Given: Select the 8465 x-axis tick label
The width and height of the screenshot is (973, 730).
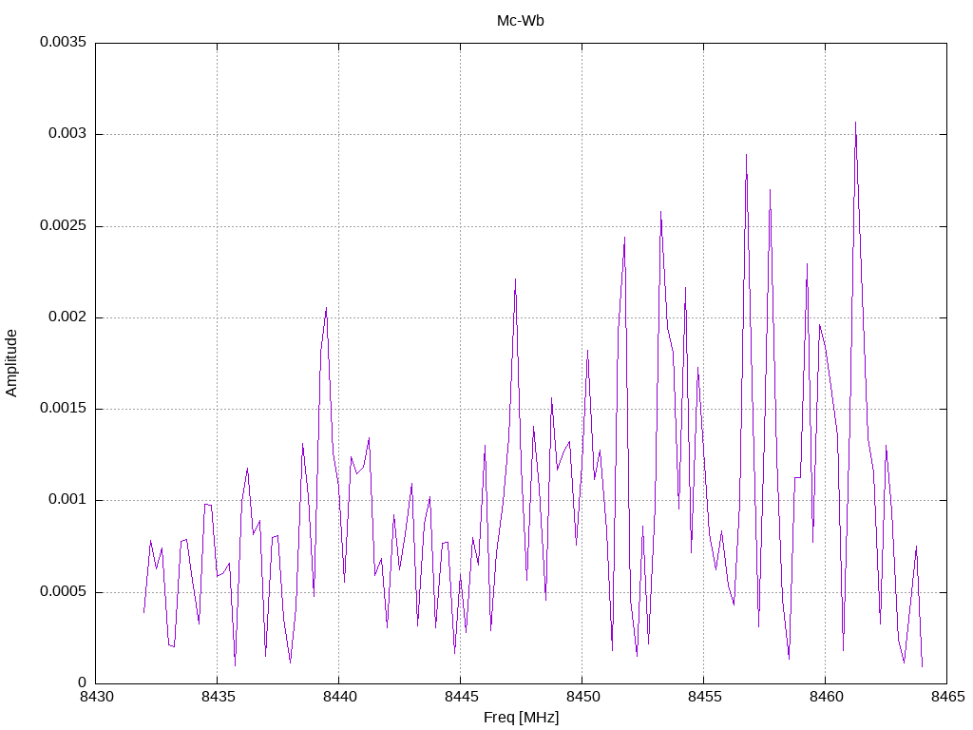Looking at the screenshot, I should [947, 697].
